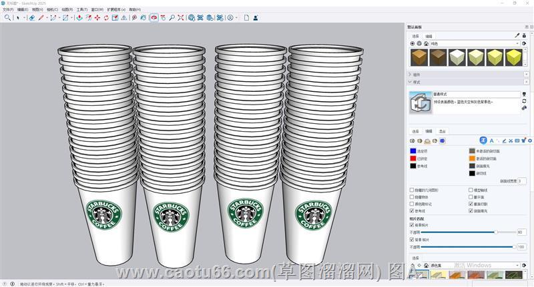
Task: Open the 工具(T) menu
Action: (82, 9)
